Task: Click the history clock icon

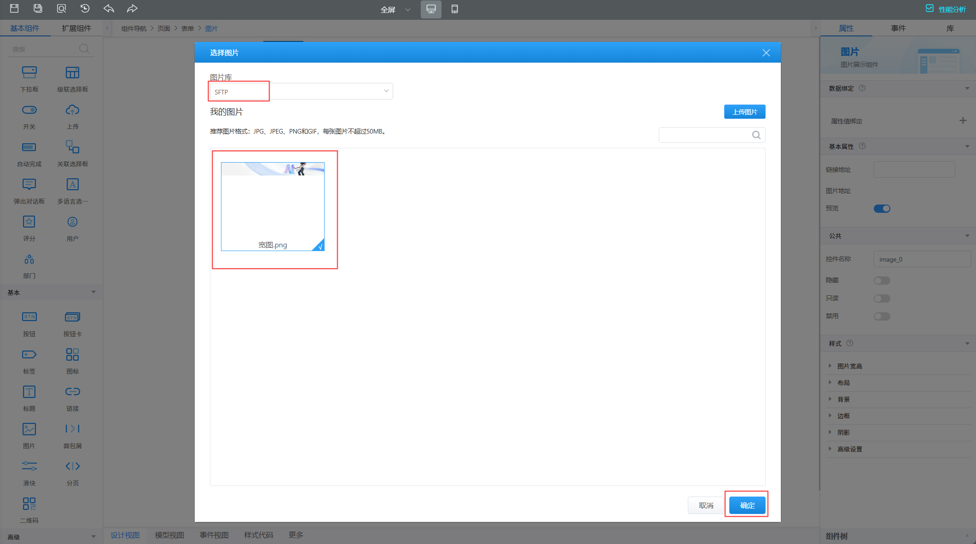Action: [85, 8]
